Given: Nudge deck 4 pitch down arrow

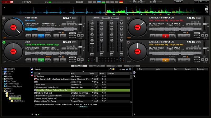Looking at the screenshot, I should [x=203, y=60].
